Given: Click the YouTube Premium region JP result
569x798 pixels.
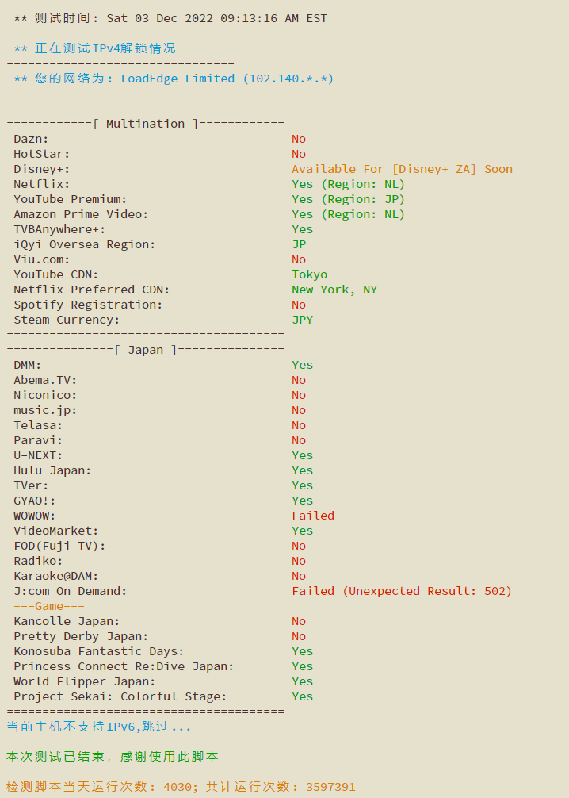Looking at the screenshot, I should click(349, 199).
